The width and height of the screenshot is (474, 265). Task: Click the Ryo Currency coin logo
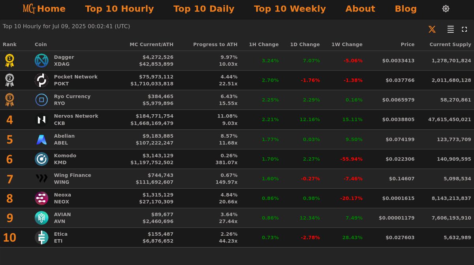[x=41, y=100]
